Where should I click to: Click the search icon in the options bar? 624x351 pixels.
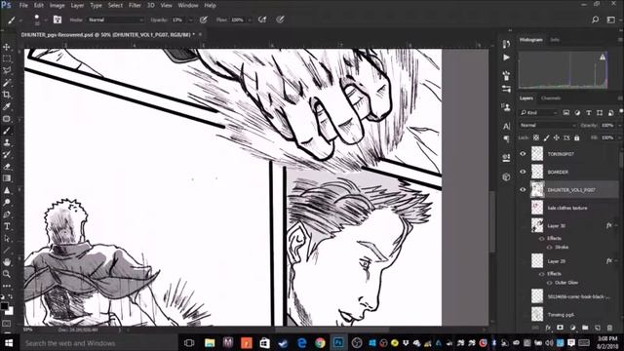[x=596, y=19]
